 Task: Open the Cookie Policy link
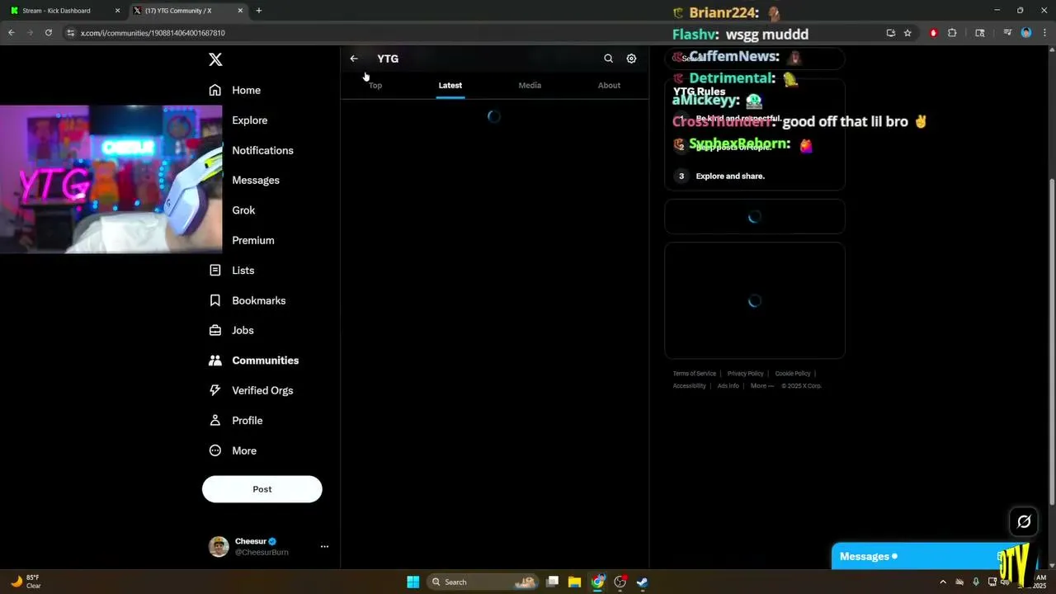[x=793, y=374]
